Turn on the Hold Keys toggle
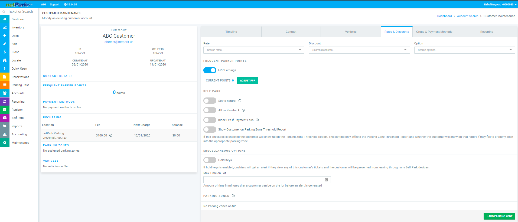 (x=210, y=160)
